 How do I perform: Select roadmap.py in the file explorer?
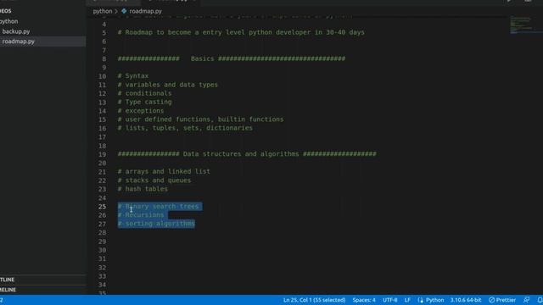pos(19,42)
